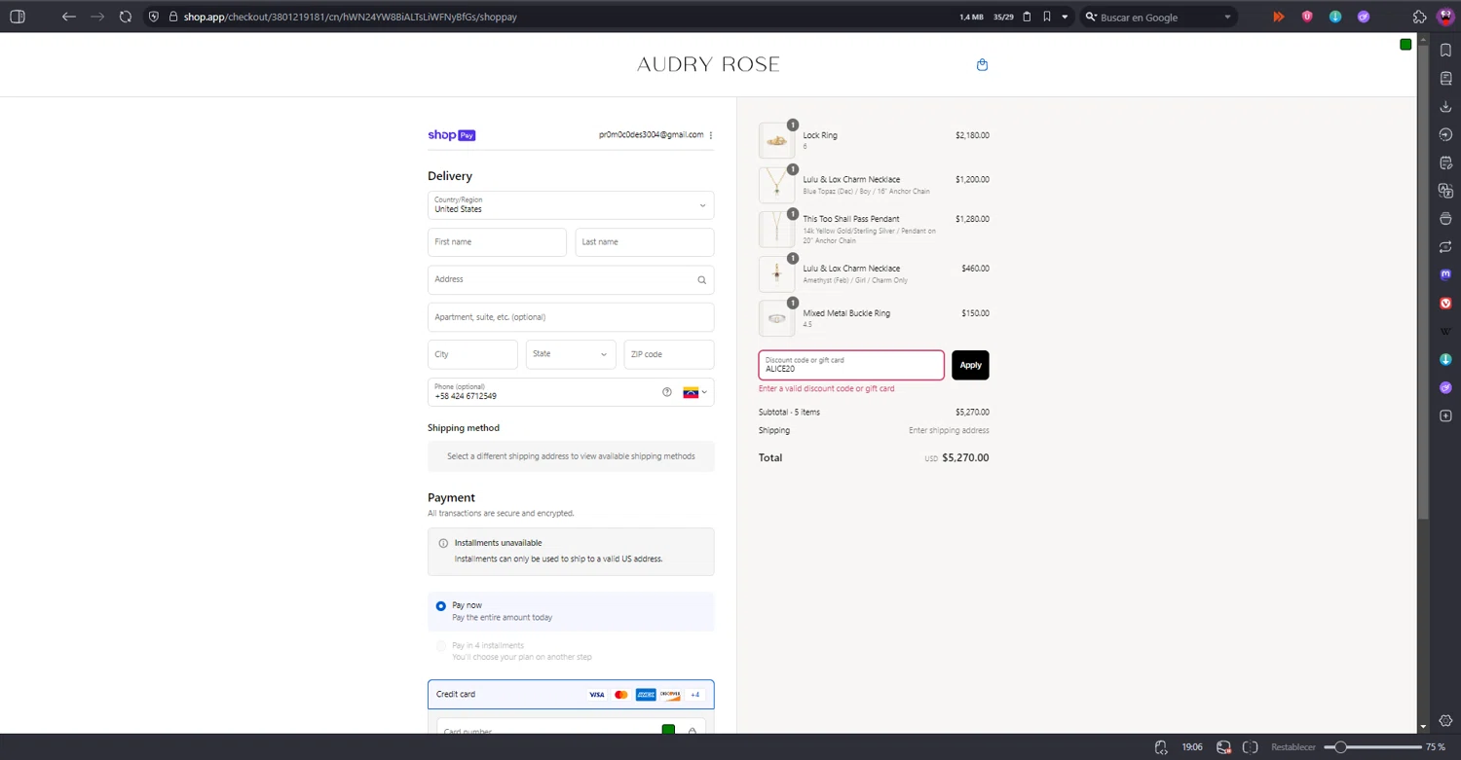Open the History panel

[1445, 135]
